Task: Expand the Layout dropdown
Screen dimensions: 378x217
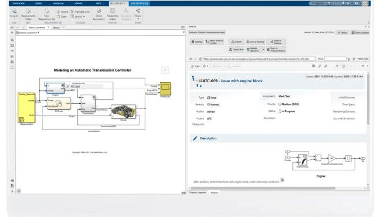Action: tap(78, 17)
